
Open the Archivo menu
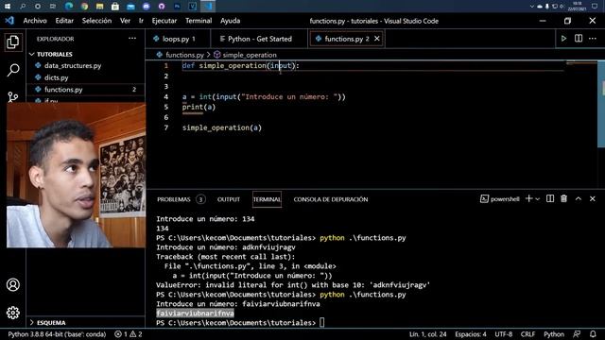[x=35, y=21]
